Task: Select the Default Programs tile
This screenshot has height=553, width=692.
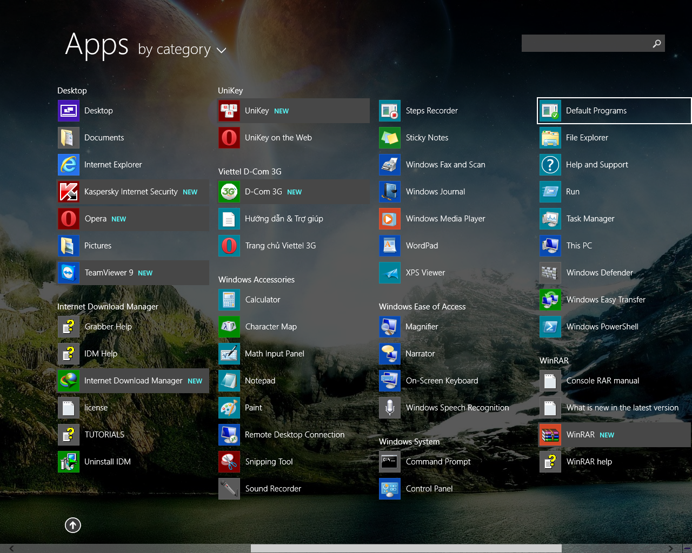Action: tap(615, 111)
